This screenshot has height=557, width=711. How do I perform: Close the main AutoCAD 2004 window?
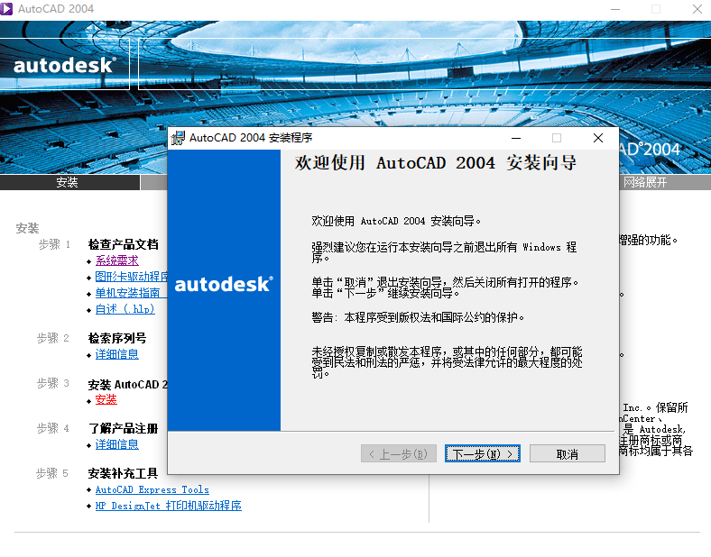697,9
